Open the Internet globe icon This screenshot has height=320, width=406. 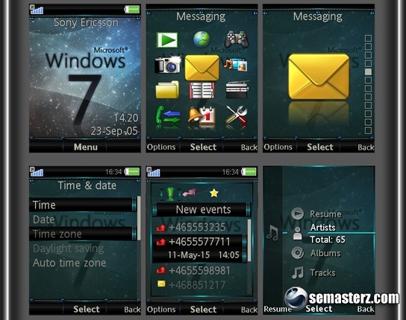(x=202, y=39)
